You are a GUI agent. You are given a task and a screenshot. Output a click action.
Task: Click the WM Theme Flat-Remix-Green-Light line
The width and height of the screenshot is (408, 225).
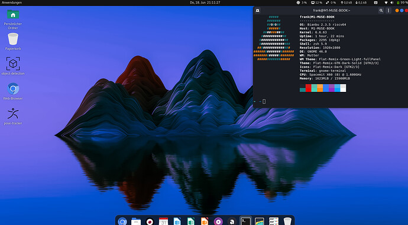tap(340, 59)
